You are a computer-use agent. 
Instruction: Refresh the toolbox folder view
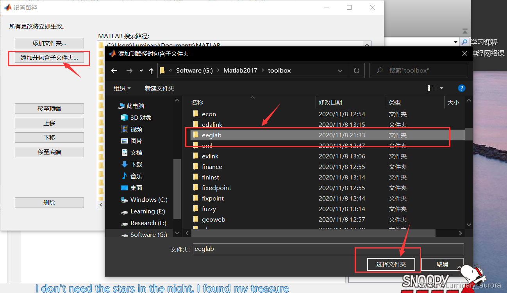point(356,71)
